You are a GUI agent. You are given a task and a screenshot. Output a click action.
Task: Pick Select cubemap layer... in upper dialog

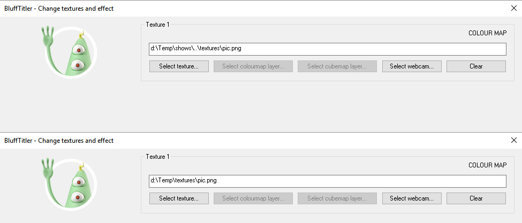pyautogui.click(x=337, y=66)
